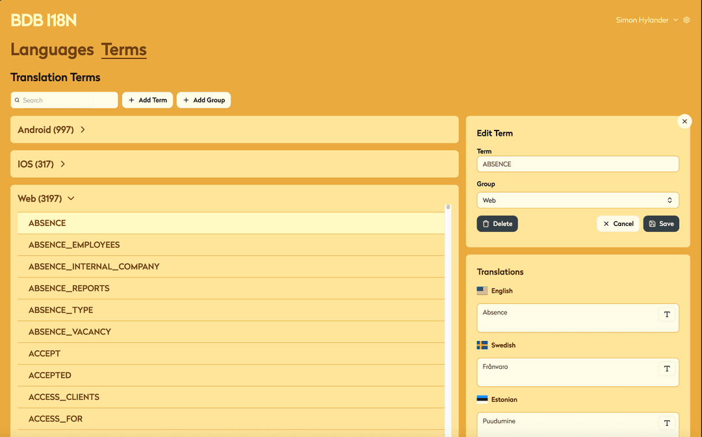Click the T icon in Estonian translation

coord(666,423)
